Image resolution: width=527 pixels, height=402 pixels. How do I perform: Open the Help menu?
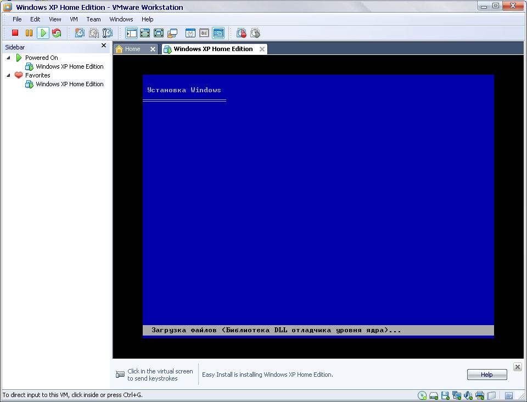147,19
